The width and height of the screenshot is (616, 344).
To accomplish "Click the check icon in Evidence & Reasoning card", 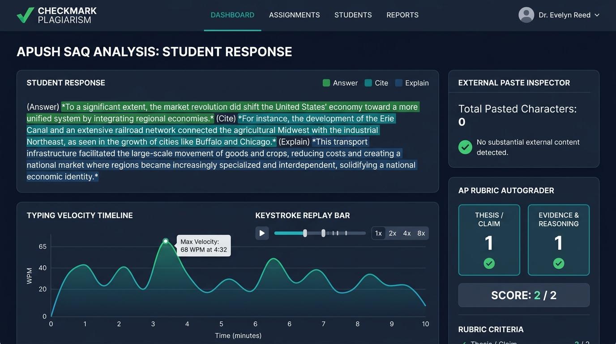I will tap(559, 263).
